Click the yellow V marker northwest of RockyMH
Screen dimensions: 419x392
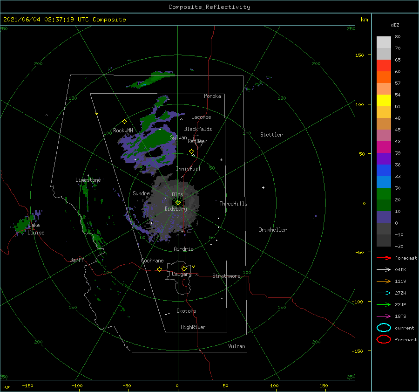(x=97, y=114)
